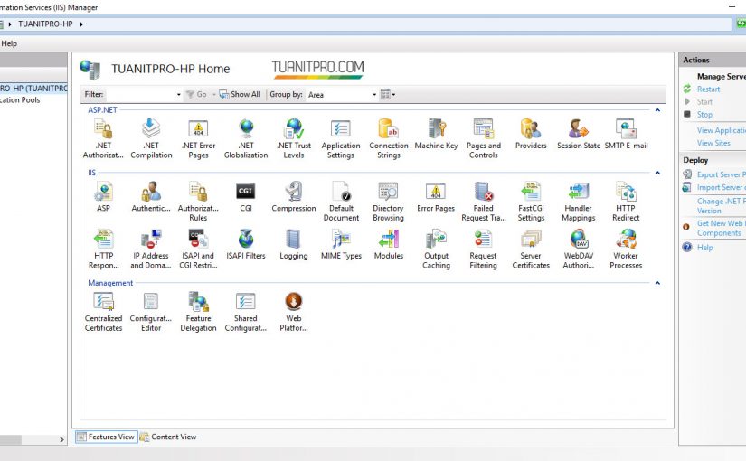Open Server Certificates feature
Viewport: 746px width, 461px height.
pos(531,249)
